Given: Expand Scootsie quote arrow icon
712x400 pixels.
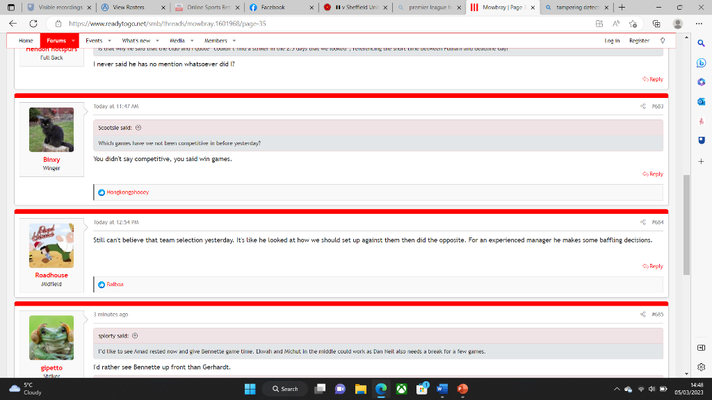Looking at the screenshot, I should (x=138, y=128).
